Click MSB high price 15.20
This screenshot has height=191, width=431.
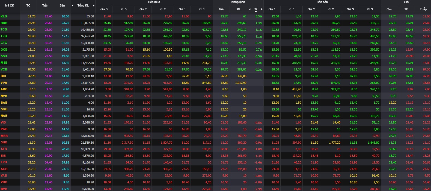pyautogui.click(x=393, y=63)
